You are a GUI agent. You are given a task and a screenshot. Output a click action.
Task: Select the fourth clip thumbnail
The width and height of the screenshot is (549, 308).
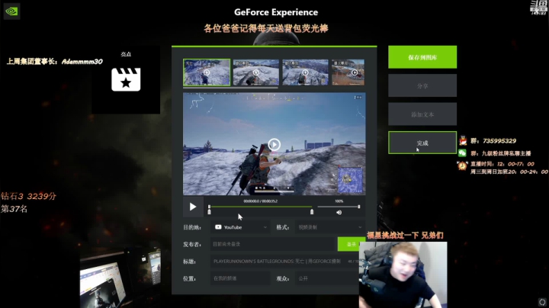(x=348, y=72)
